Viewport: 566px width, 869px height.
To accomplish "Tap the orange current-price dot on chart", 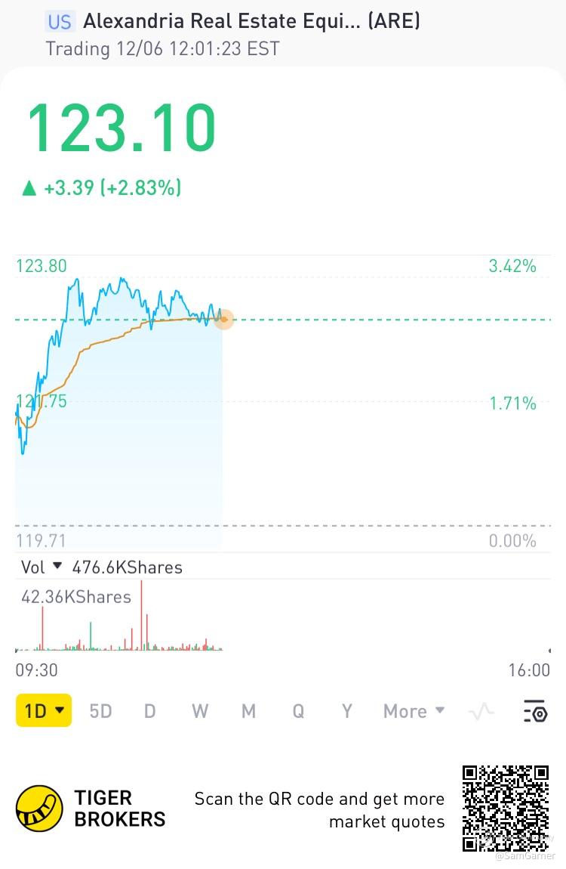I will (223, 319).
